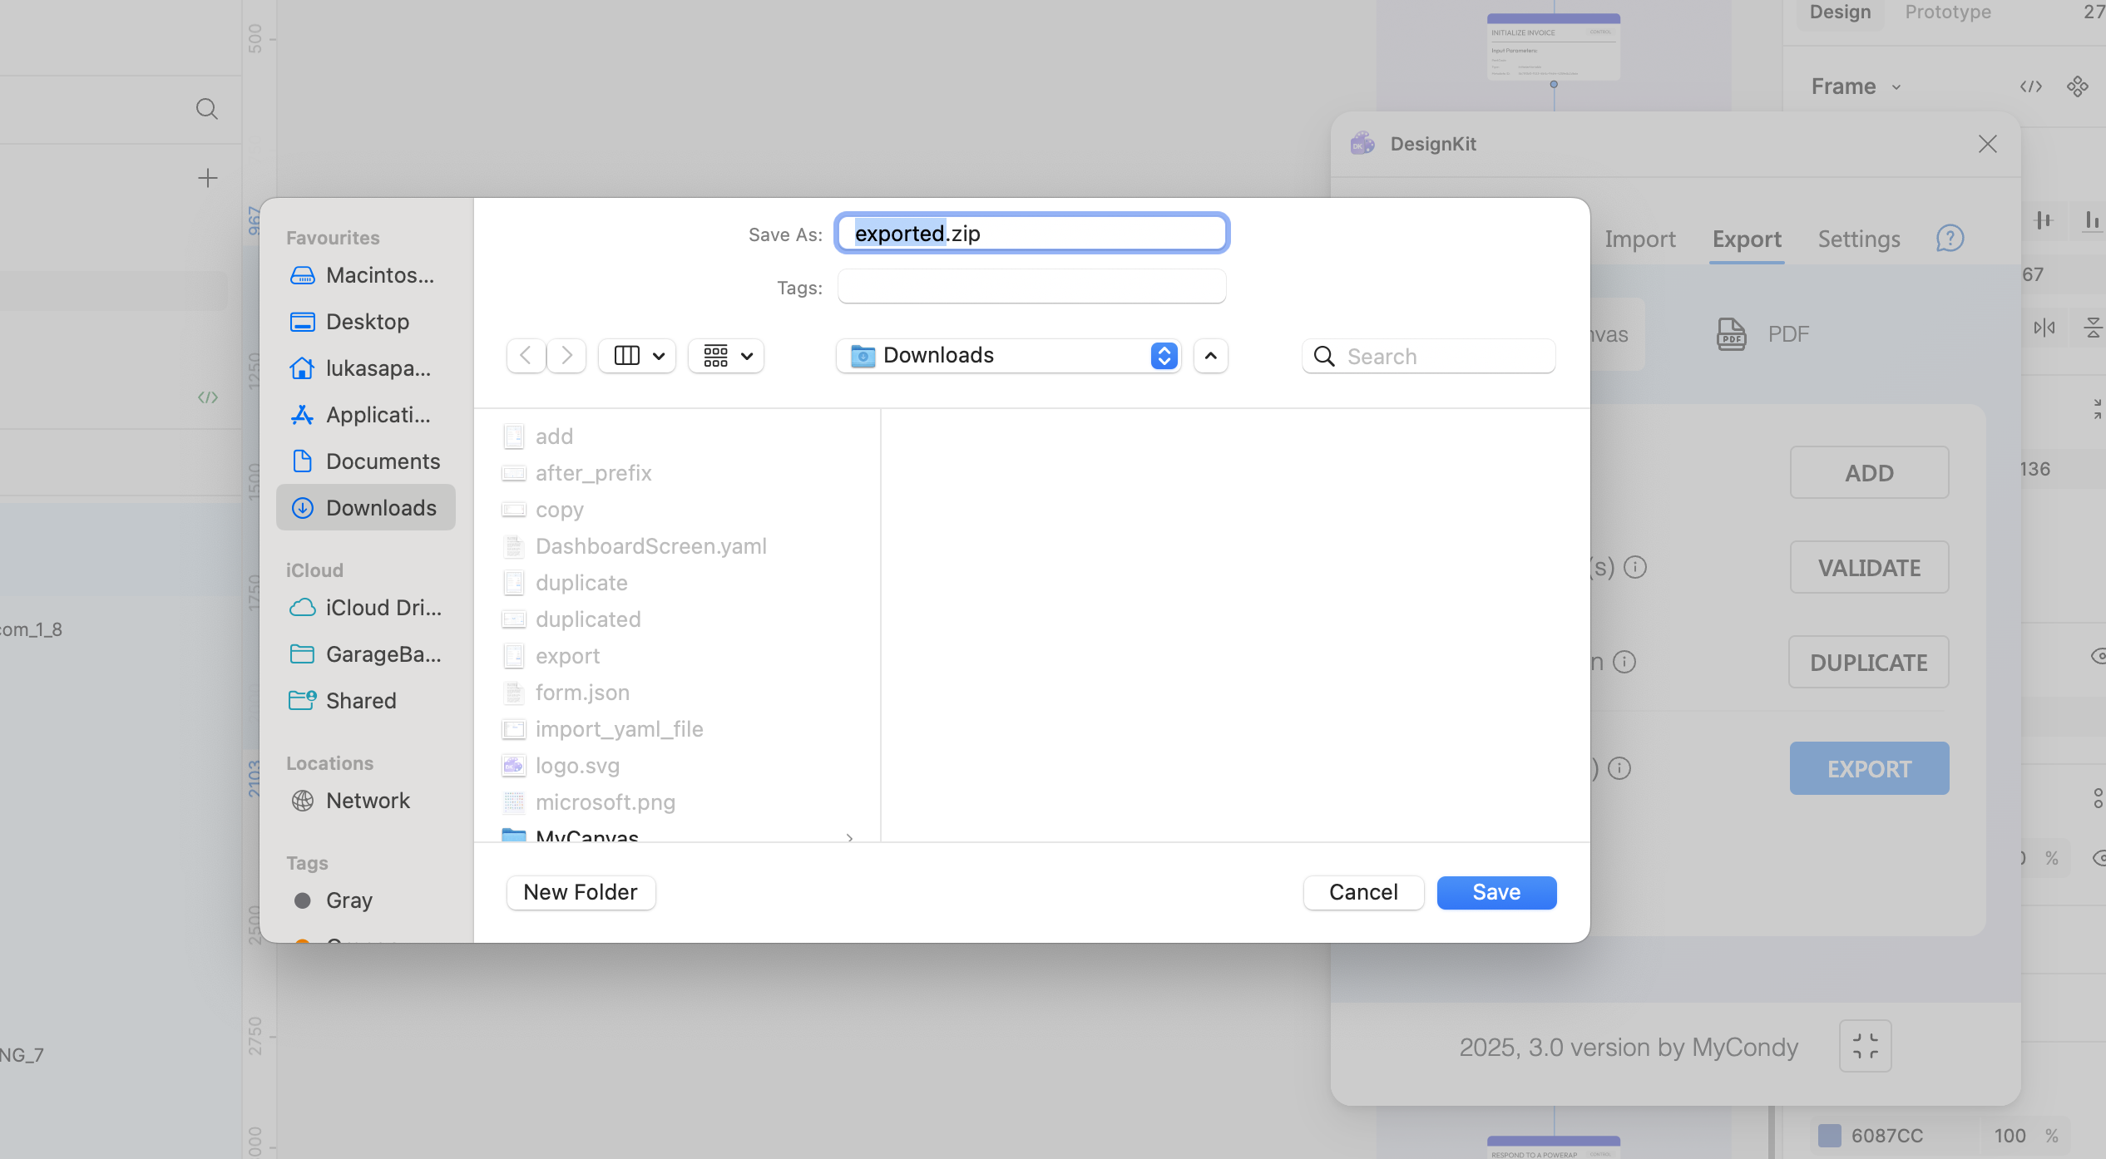Click the plus icon to add a page
This screenshot has height=1159, width=2106.
pos(208,178)
